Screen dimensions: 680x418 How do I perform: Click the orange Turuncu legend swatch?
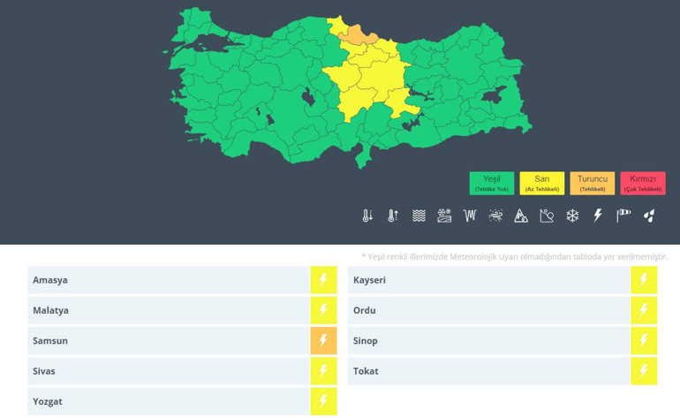click(593, 183)
